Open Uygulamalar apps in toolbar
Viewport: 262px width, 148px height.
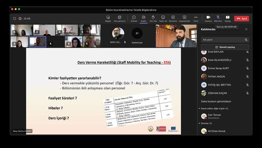coord(184,18)
